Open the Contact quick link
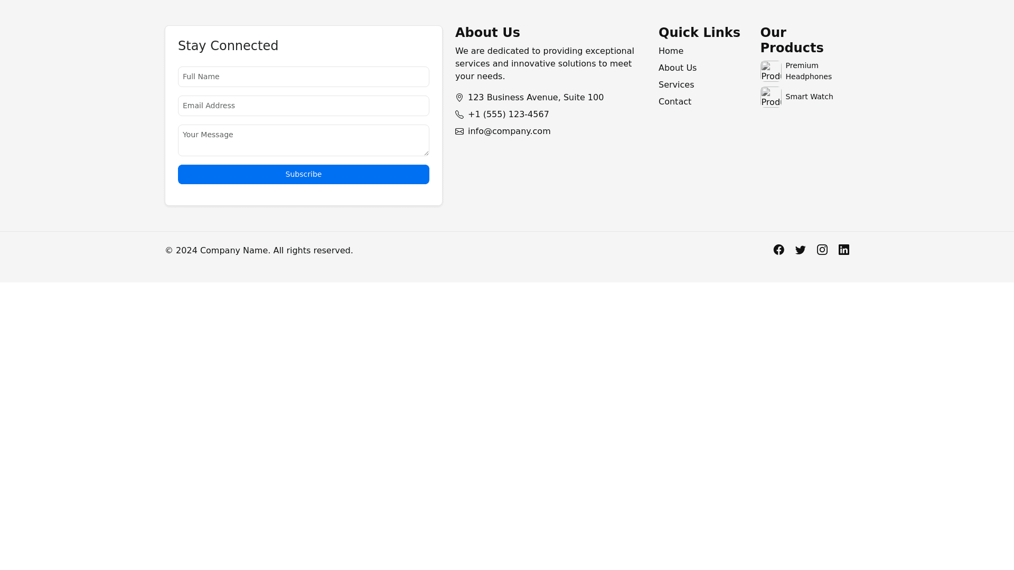 (x=674, y=102)
